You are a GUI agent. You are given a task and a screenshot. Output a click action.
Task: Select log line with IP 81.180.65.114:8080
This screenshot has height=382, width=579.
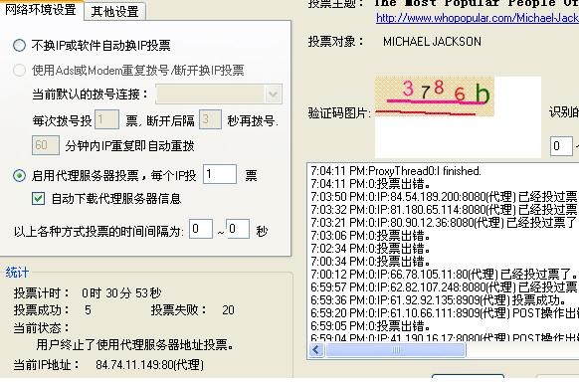point(445,210)
